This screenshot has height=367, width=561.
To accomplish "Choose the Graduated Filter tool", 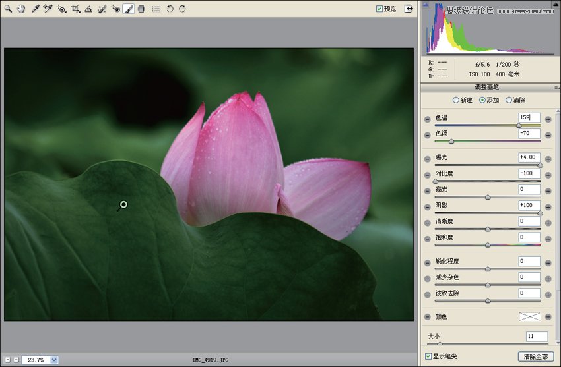I will pos(141,9).
